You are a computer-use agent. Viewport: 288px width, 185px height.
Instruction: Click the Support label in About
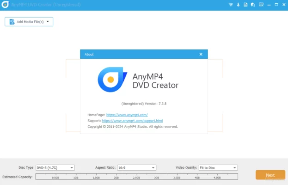point(94,121)
